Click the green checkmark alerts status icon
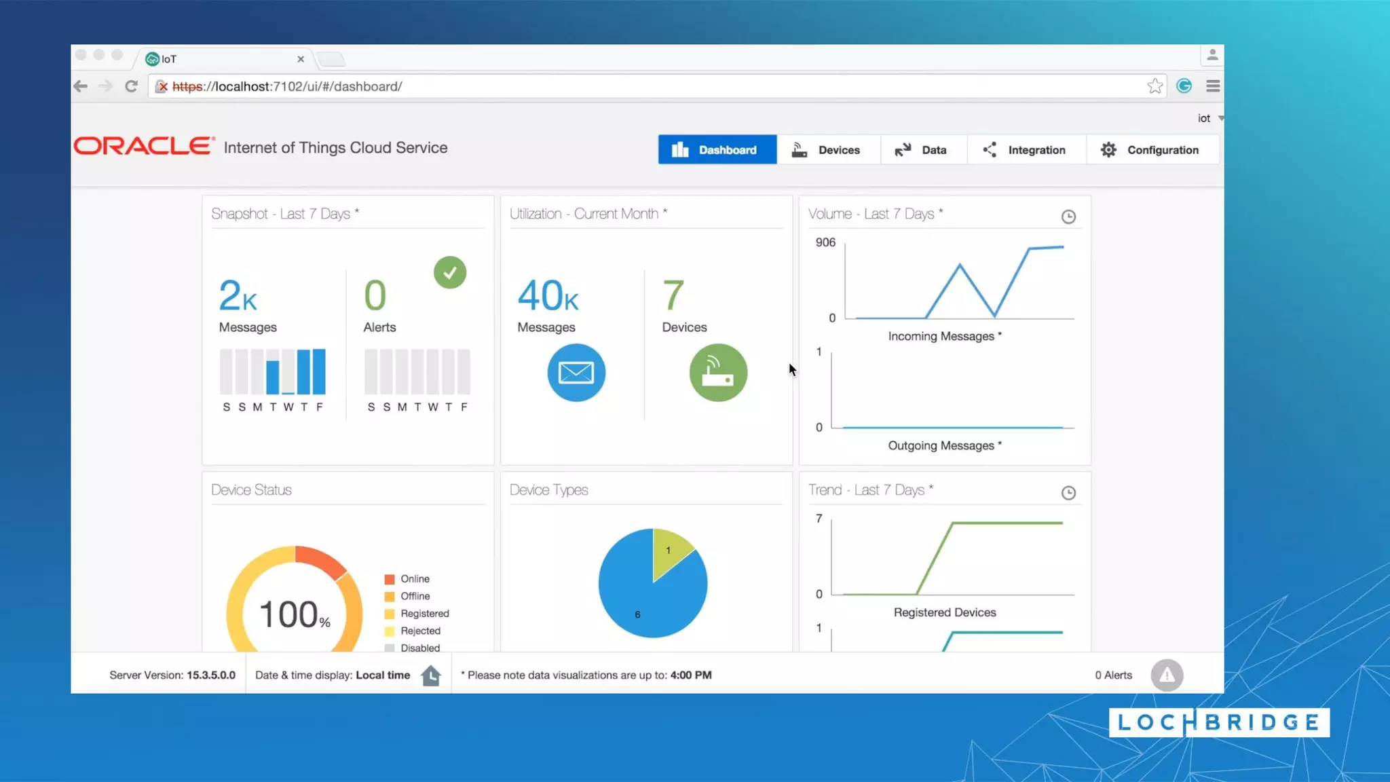The image size is (1390, 782). (450, 272)
